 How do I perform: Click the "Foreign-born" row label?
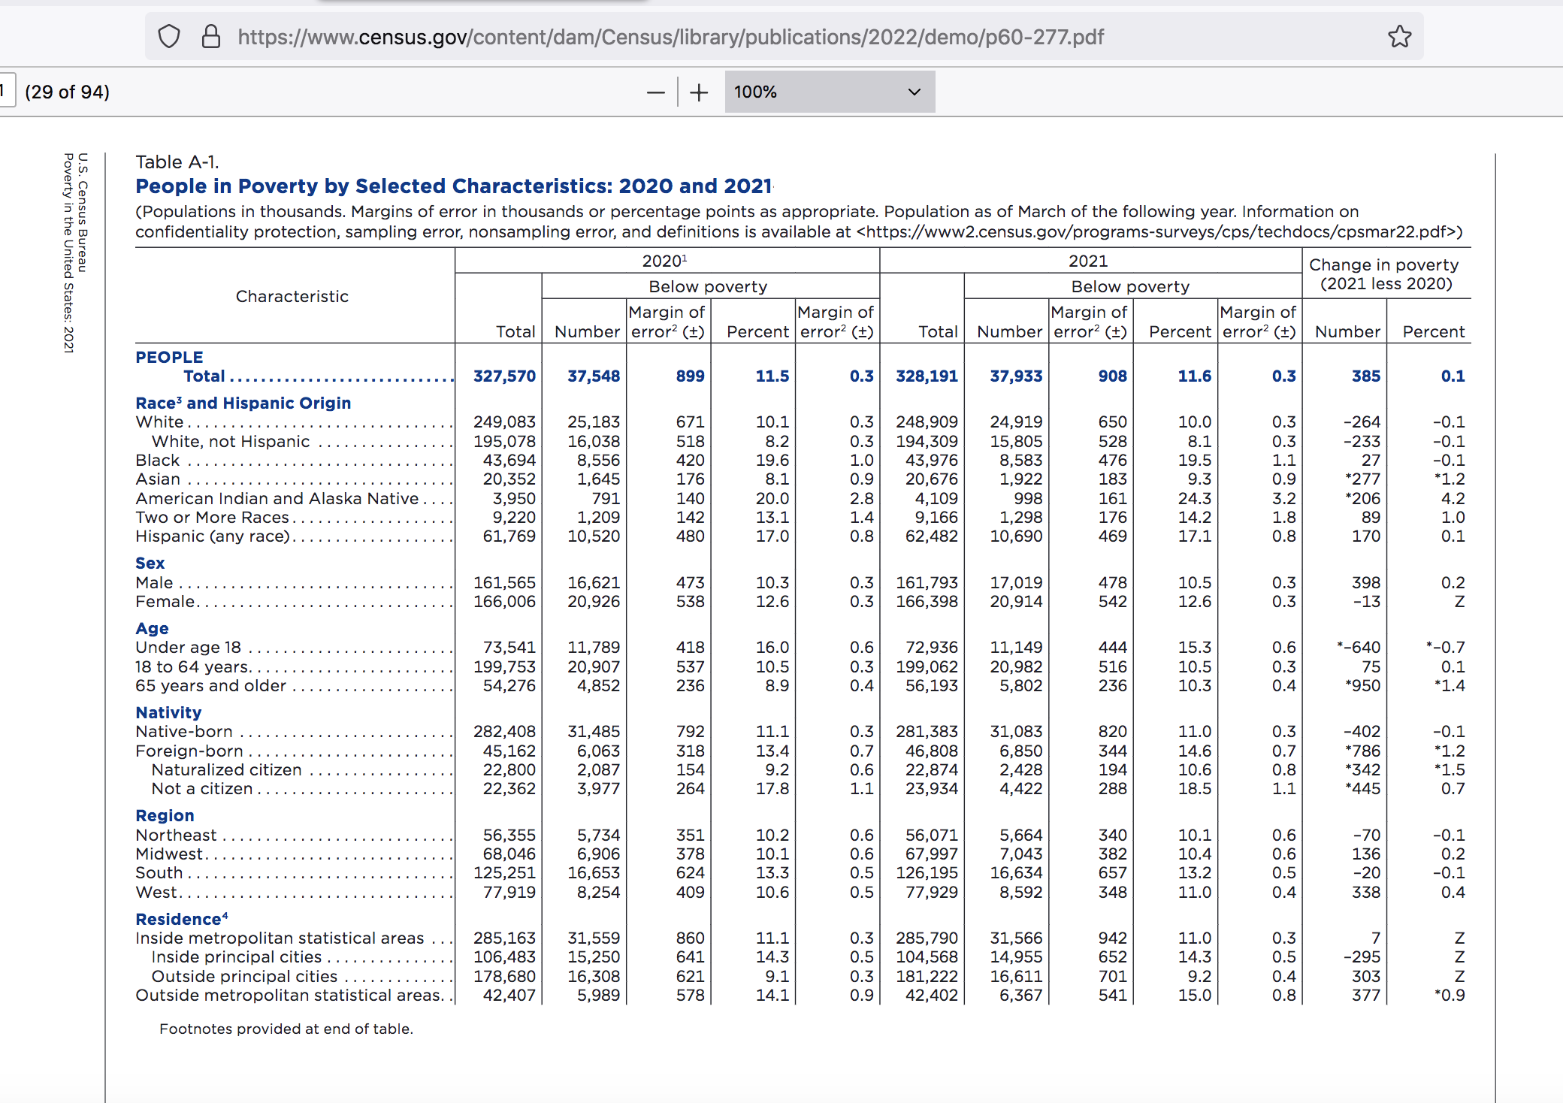(x=189, y=751)
